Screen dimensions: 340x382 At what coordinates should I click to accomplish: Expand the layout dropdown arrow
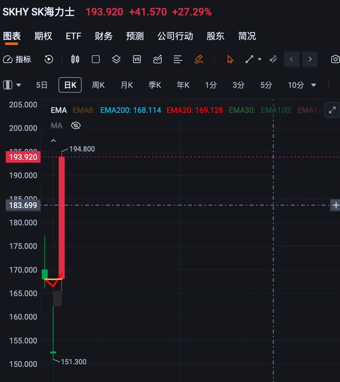tap(19, 85)
